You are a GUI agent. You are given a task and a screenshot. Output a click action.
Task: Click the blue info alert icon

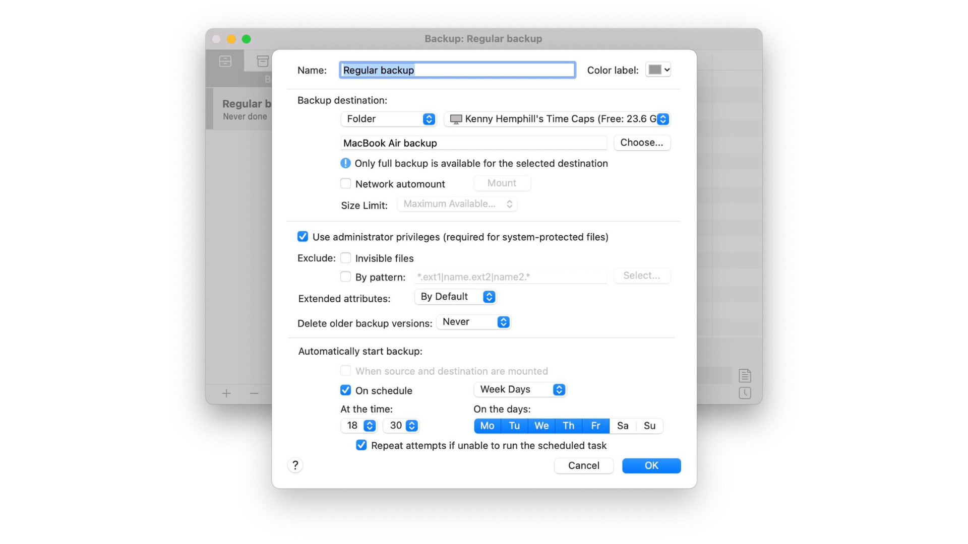point(345,163)
